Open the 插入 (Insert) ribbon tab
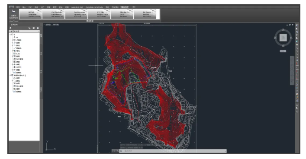This screenshot has height=159, width=306. coord(24,7)
